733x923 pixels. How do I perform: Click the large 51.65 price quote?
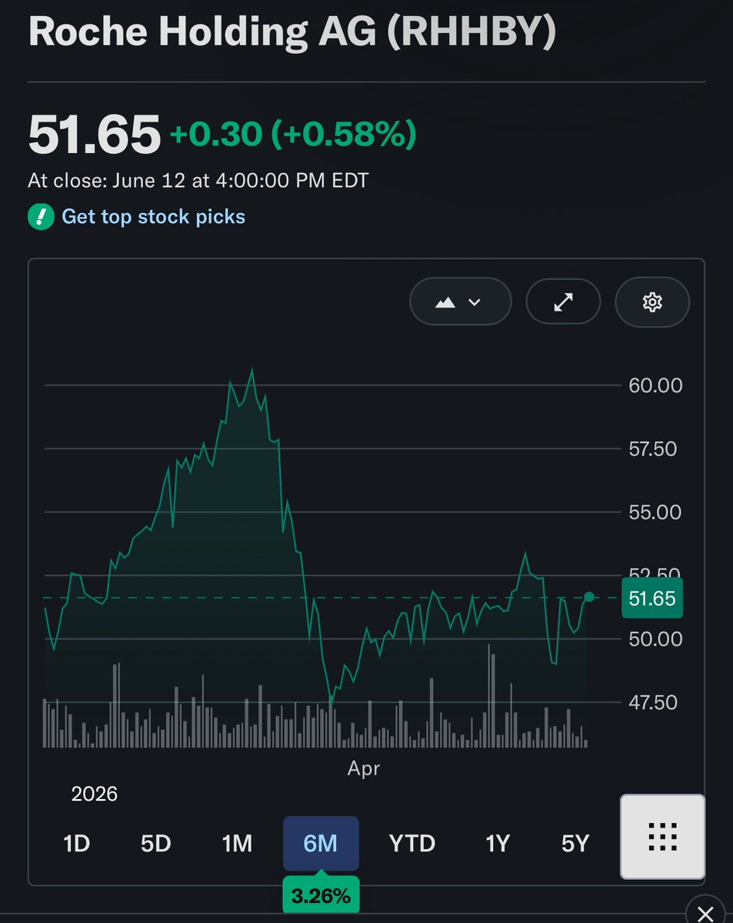(x=94, y=134)
